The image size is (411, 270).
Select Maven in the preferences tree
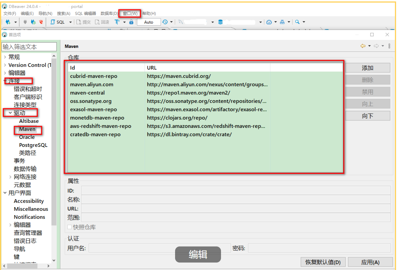tap(27, 129)
